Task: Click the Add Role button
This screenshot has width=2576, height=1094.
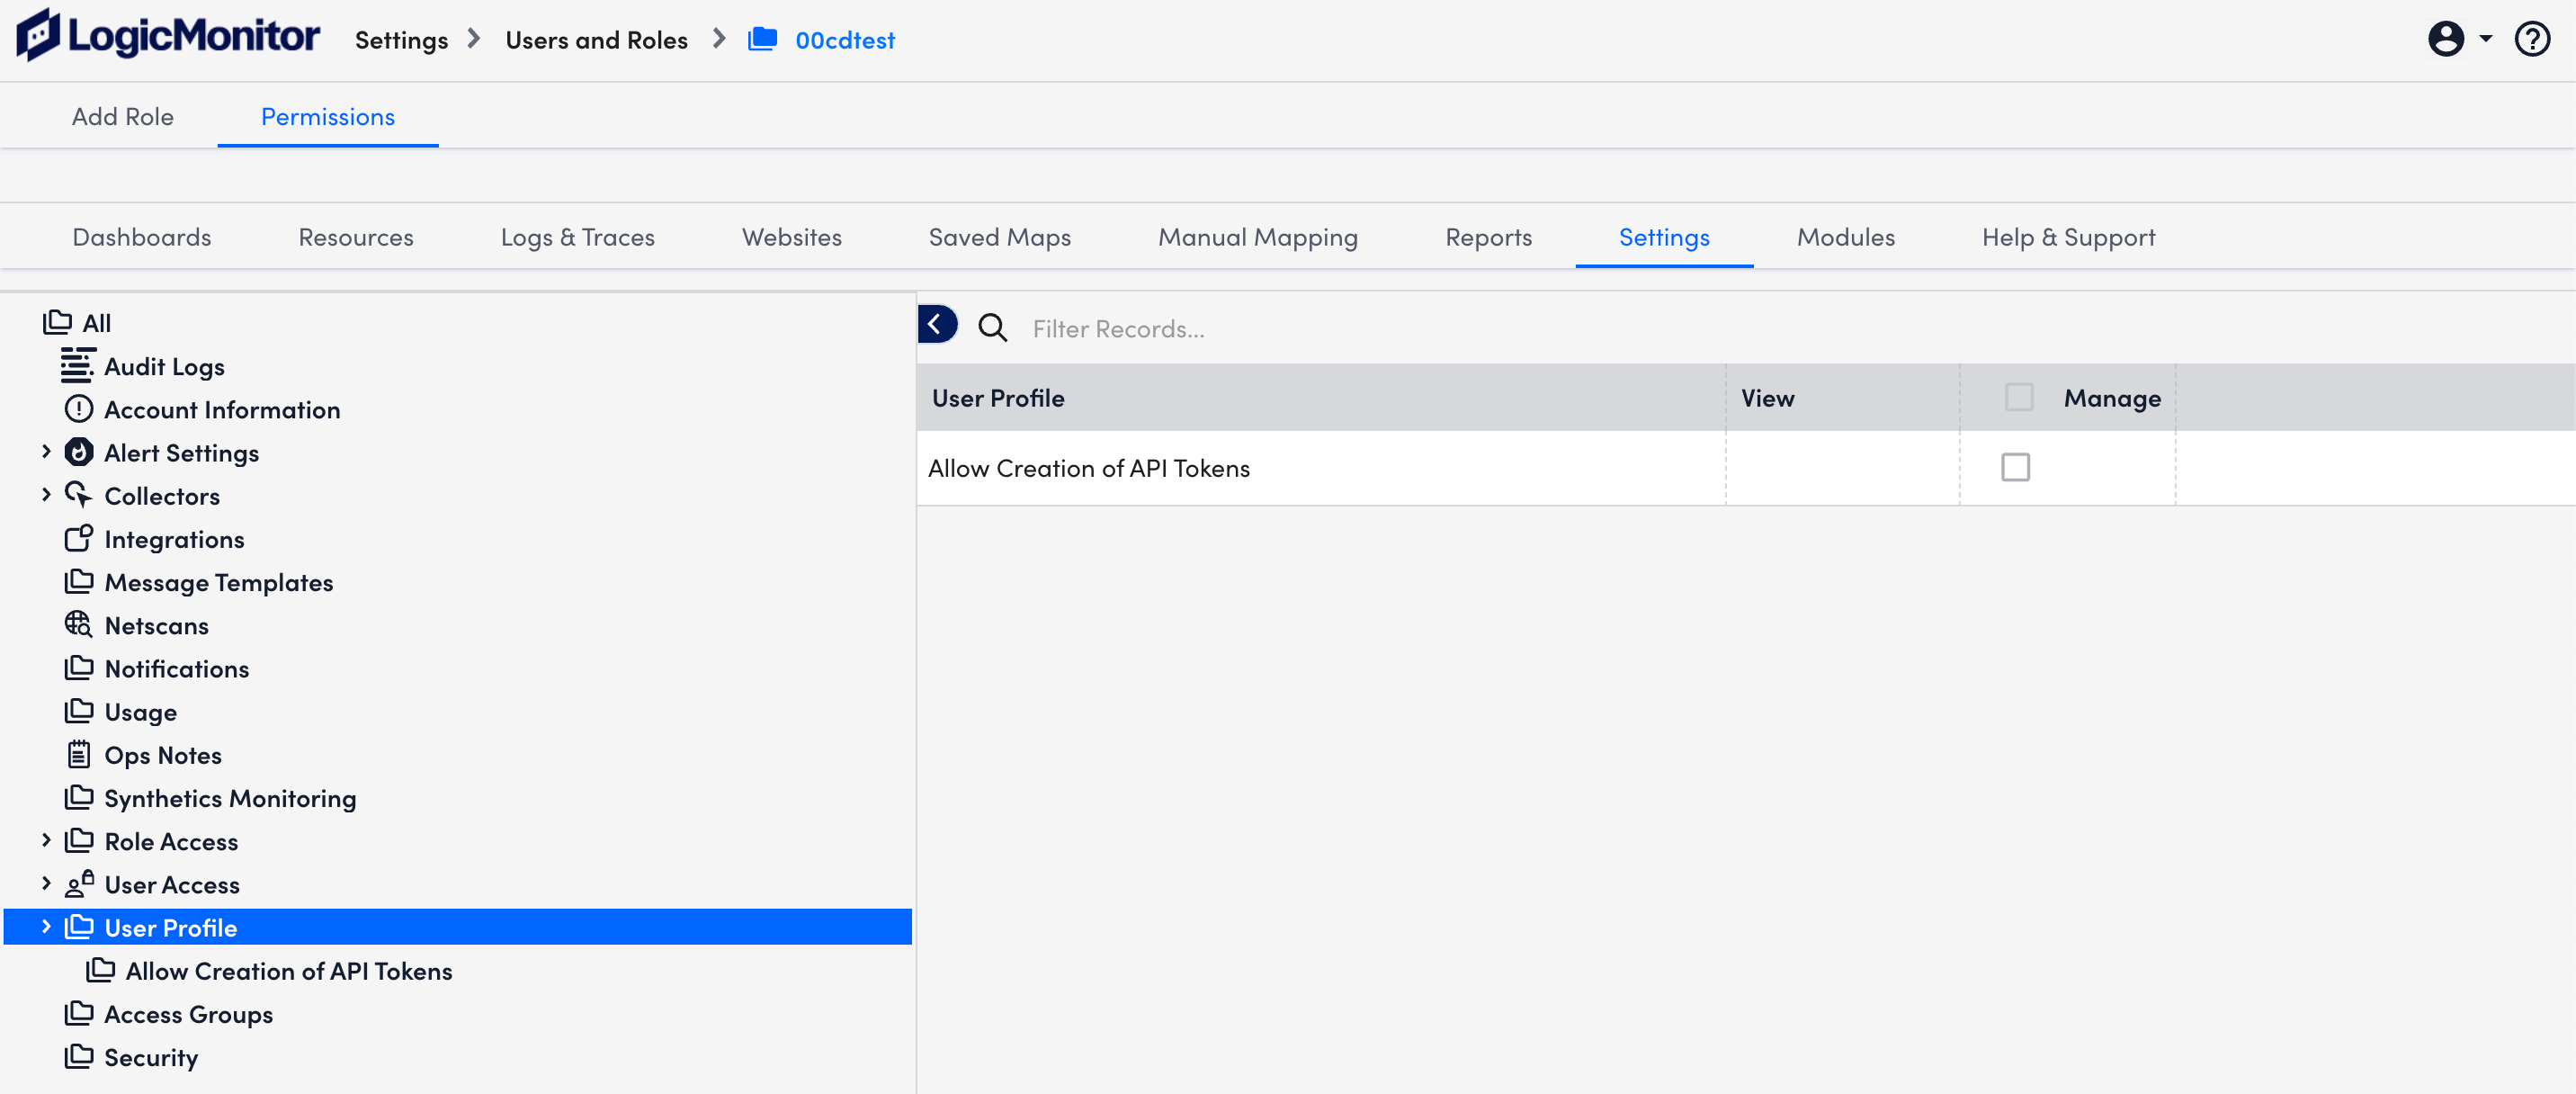Action: click(x=123, y=115)
